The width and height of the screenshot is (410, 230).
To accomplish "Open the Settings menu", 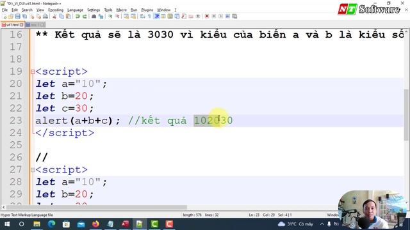I will [94, 10].
